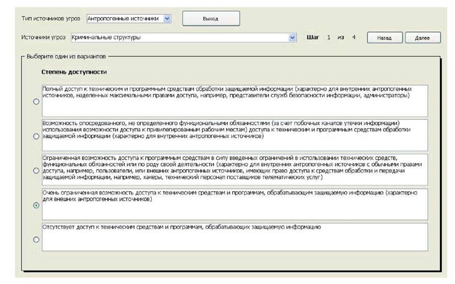
Task: Select the 'Полный доступ' radio button
Action: click(x=36, y=101)
